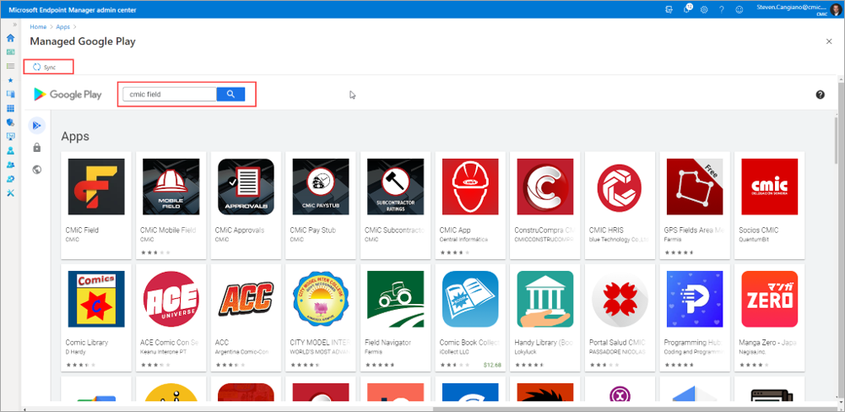Open Troubleshooting tools icon in the sidebar
This screenshot has width=845, height=412.
(x=10, y=193)
